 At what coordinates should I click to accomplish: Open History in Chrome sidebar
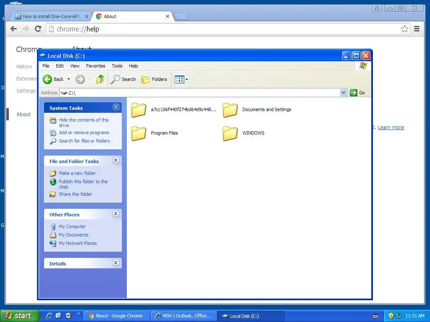pyautogui.click(x=24, y=67)
